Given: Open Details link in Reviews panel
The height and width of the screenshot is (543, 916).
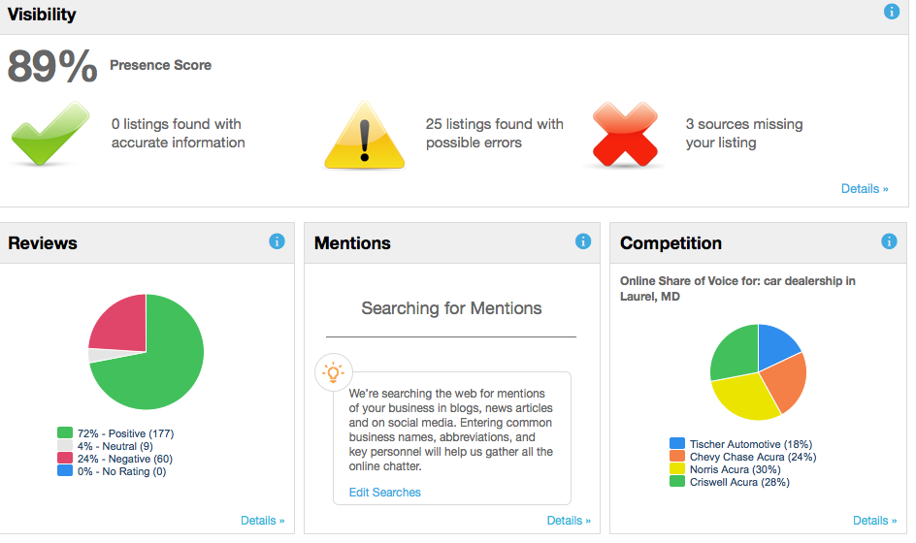Looking at the screenshot, I should point(263,521).
